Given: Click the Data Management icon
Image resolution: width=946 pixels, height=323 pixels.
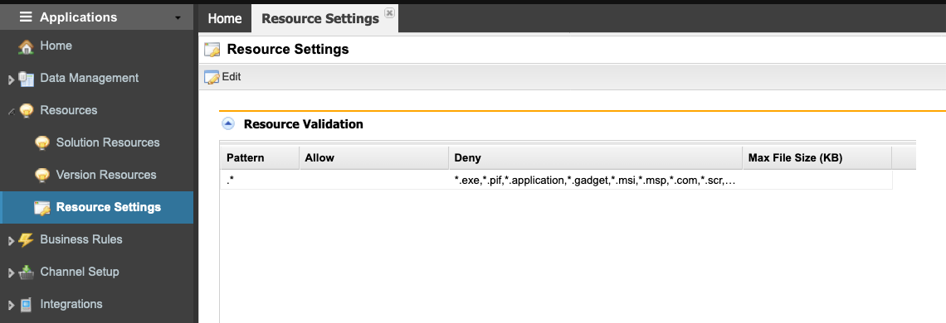Looking at the screenshot, I should 26,79.
